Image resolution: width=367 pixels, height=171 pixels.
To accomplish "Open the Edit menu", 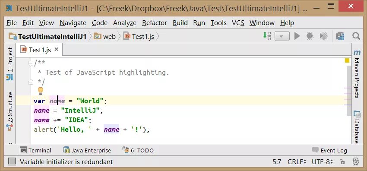I will (x=28, y=23).
